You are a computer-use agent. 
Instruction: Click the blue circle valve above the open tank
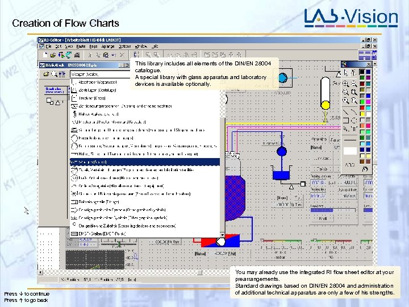282,151
